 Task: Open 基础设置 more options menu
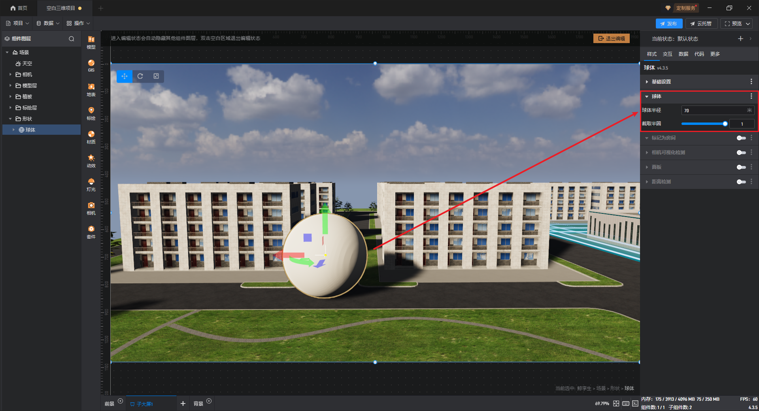751,82
